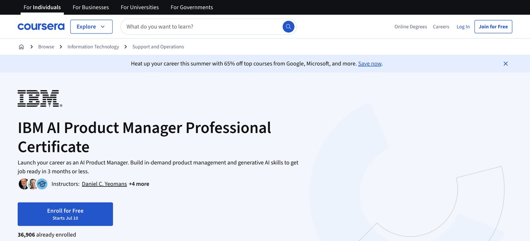Follow the Save now promo link
This screenshot has width=530, height=241.
click(x=370, y=64)
